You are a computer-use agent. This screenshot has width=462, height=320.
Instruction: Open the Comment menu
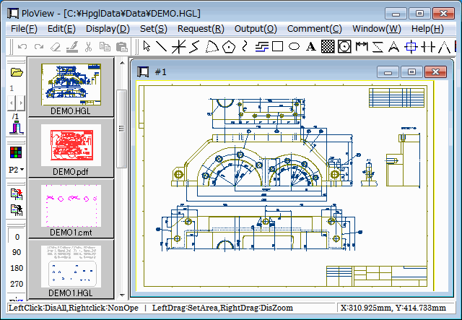pyautogui.click(x=314, y=29)
